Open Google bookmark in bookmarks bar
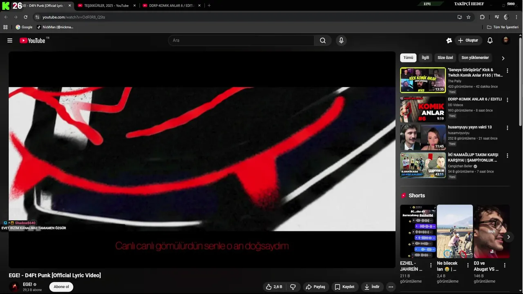523x294 pixels. pyautogui.click(x=24, y=27)
